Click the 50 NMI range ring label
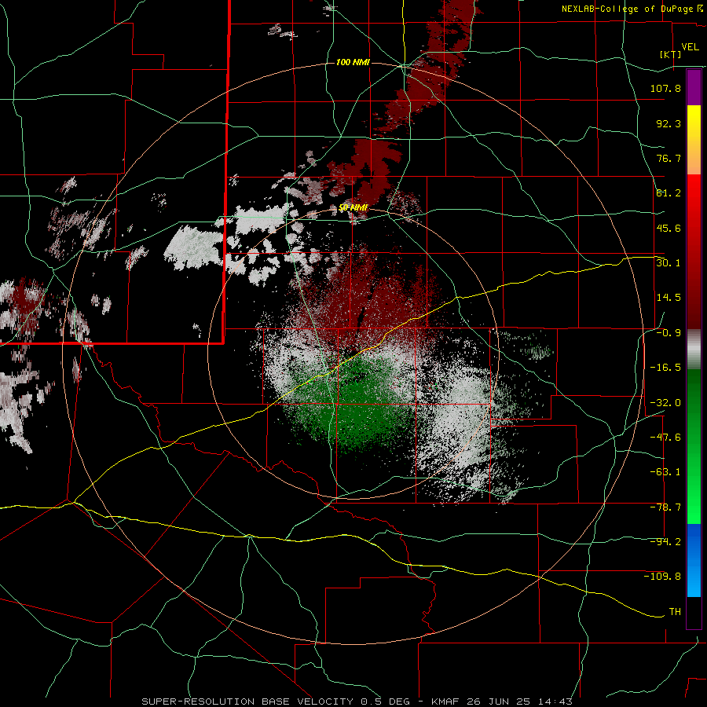This screenshot has width=707, height=707. 353,208
